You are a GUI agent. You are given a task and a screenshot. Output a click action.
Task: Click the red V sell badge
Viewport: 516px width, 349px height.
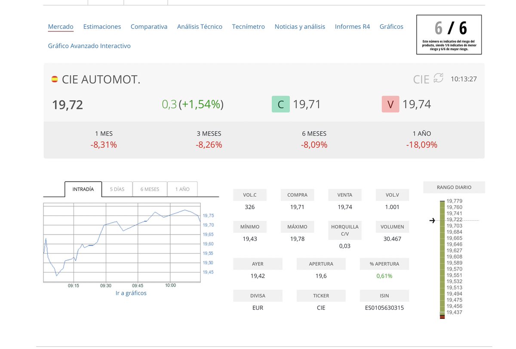point(390,104)
